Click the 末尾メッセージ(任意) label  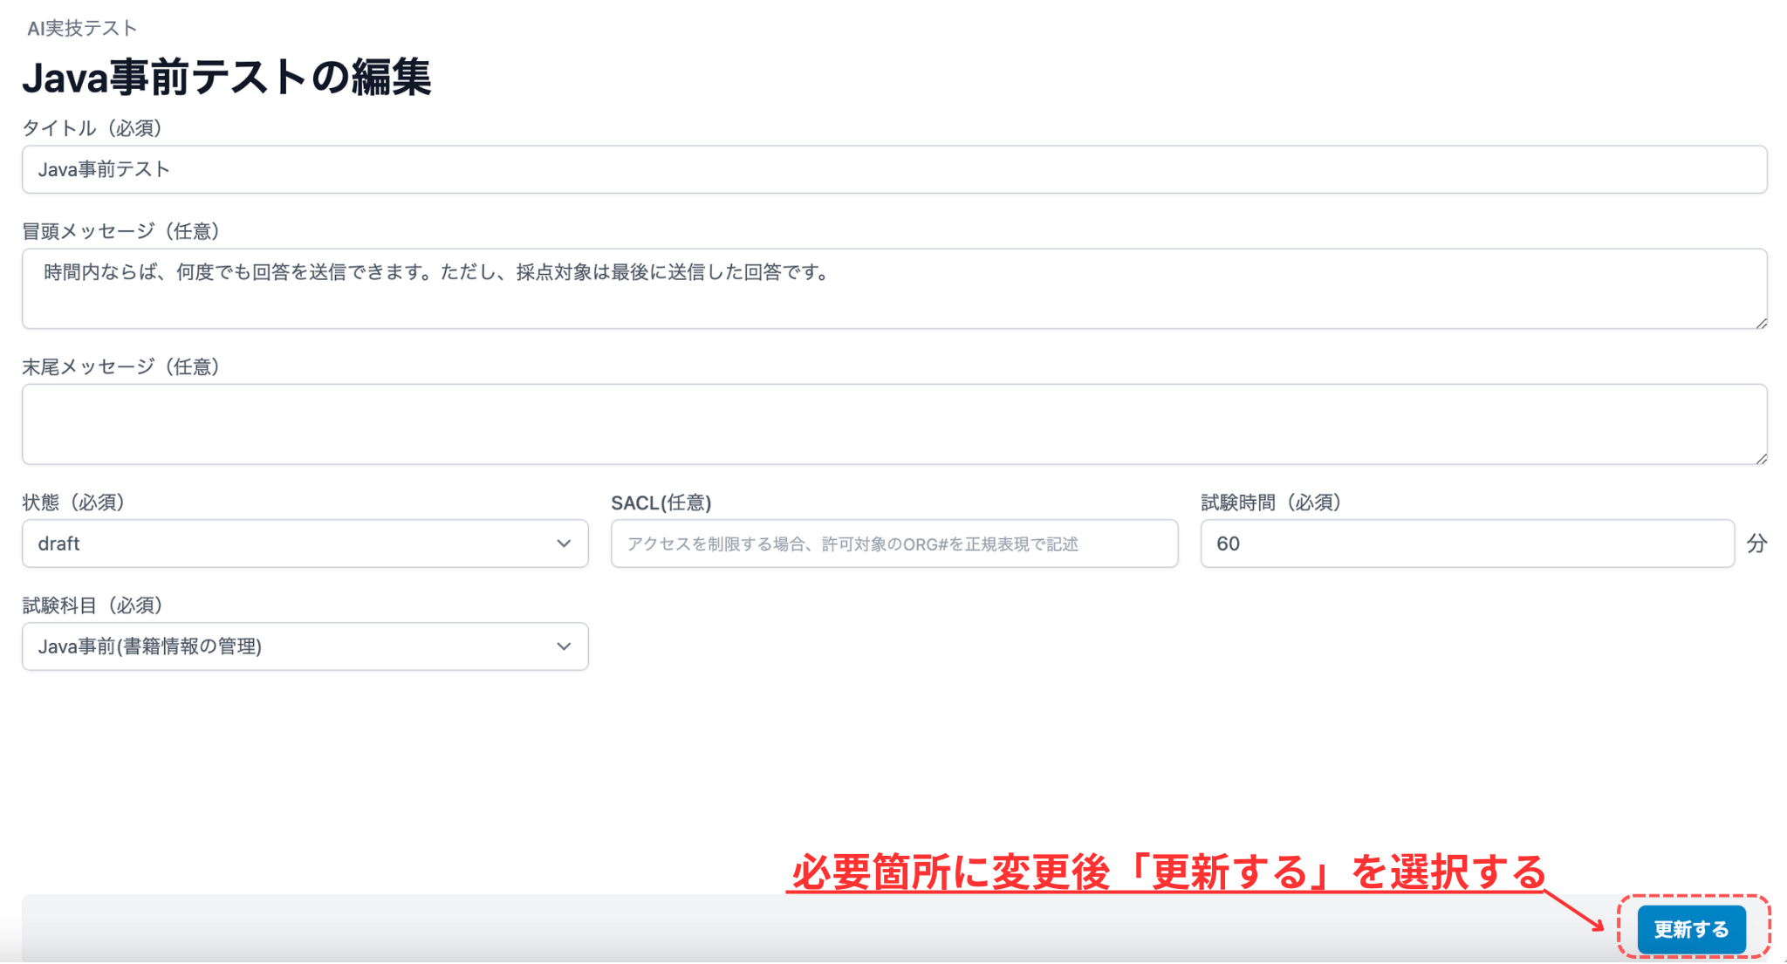[x=120, y=366]
